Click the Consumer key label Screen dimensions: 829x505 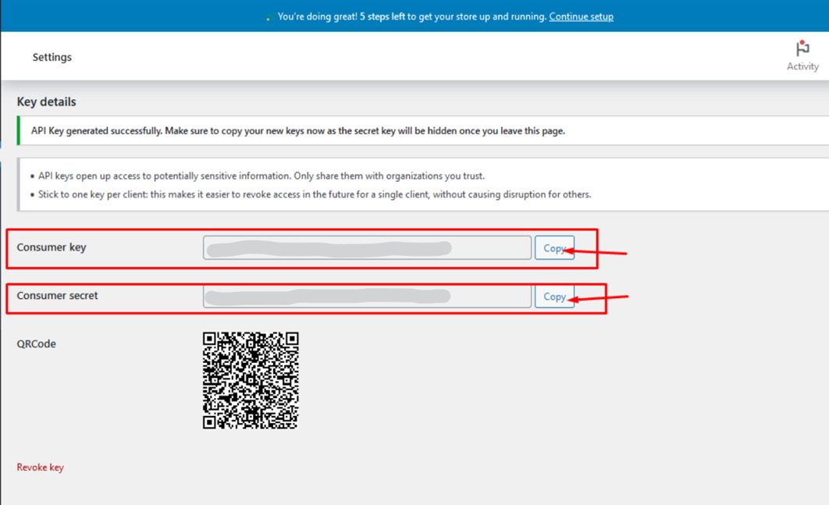point(52,247)
